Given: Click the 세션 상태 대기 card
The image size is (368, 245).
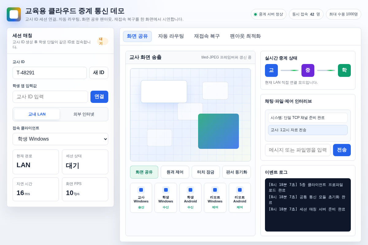Looking at the screenshot, I should tap(85, 162).
